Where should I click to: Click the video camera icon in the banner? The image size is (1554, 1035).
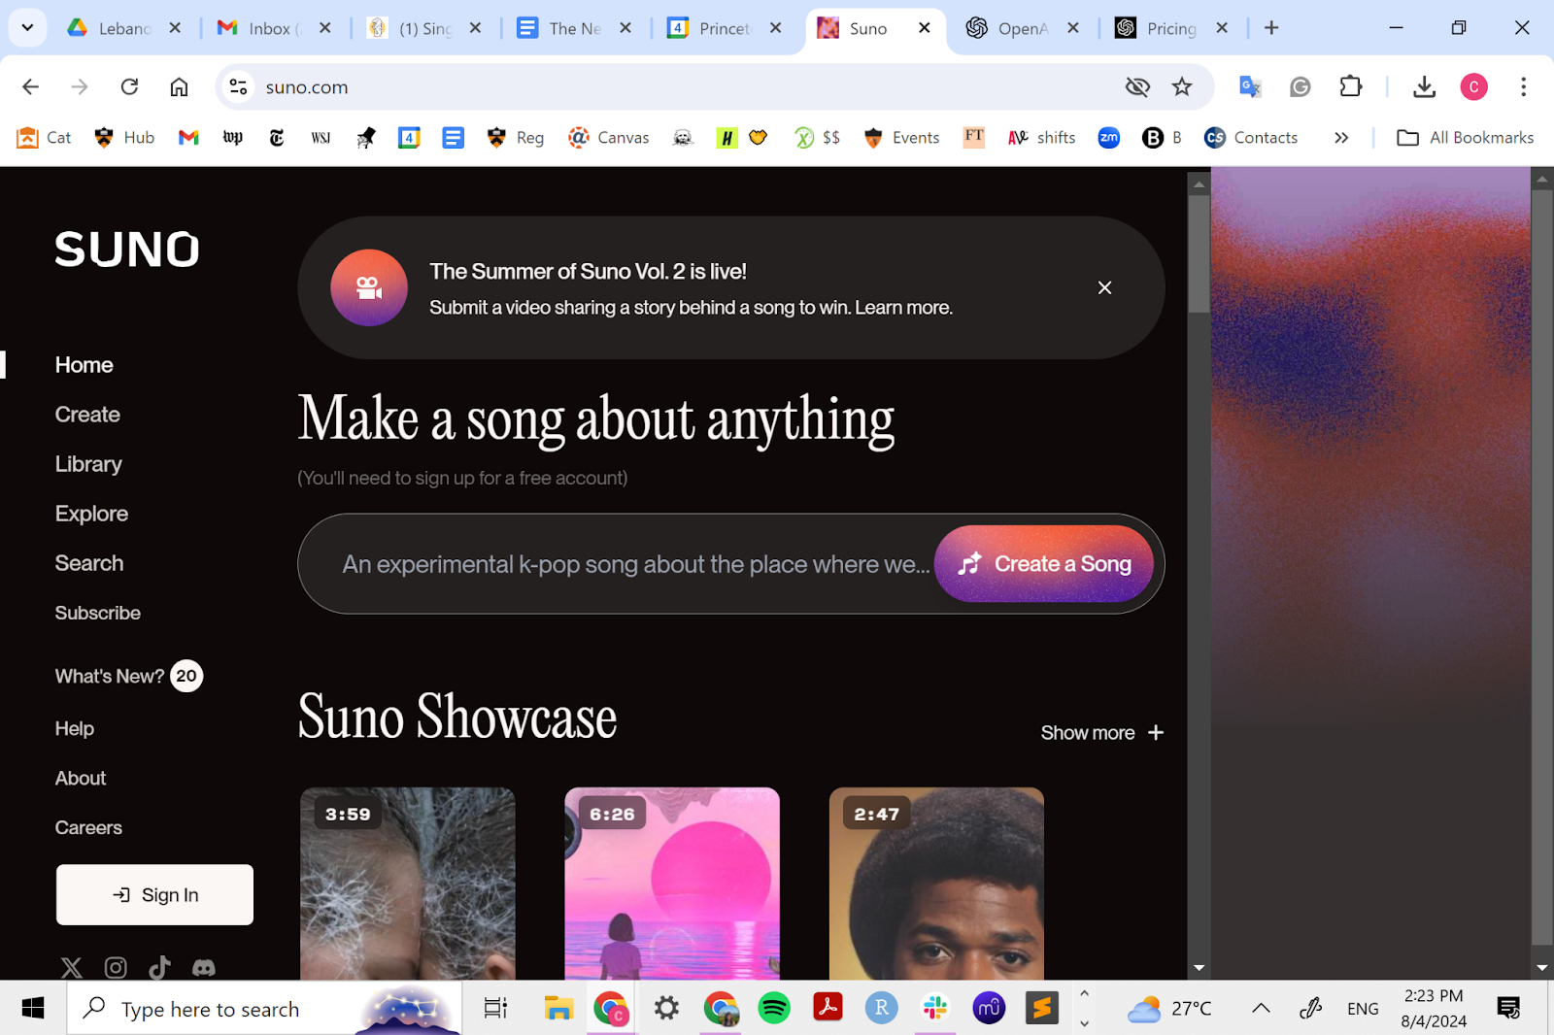tap(369, 287)
